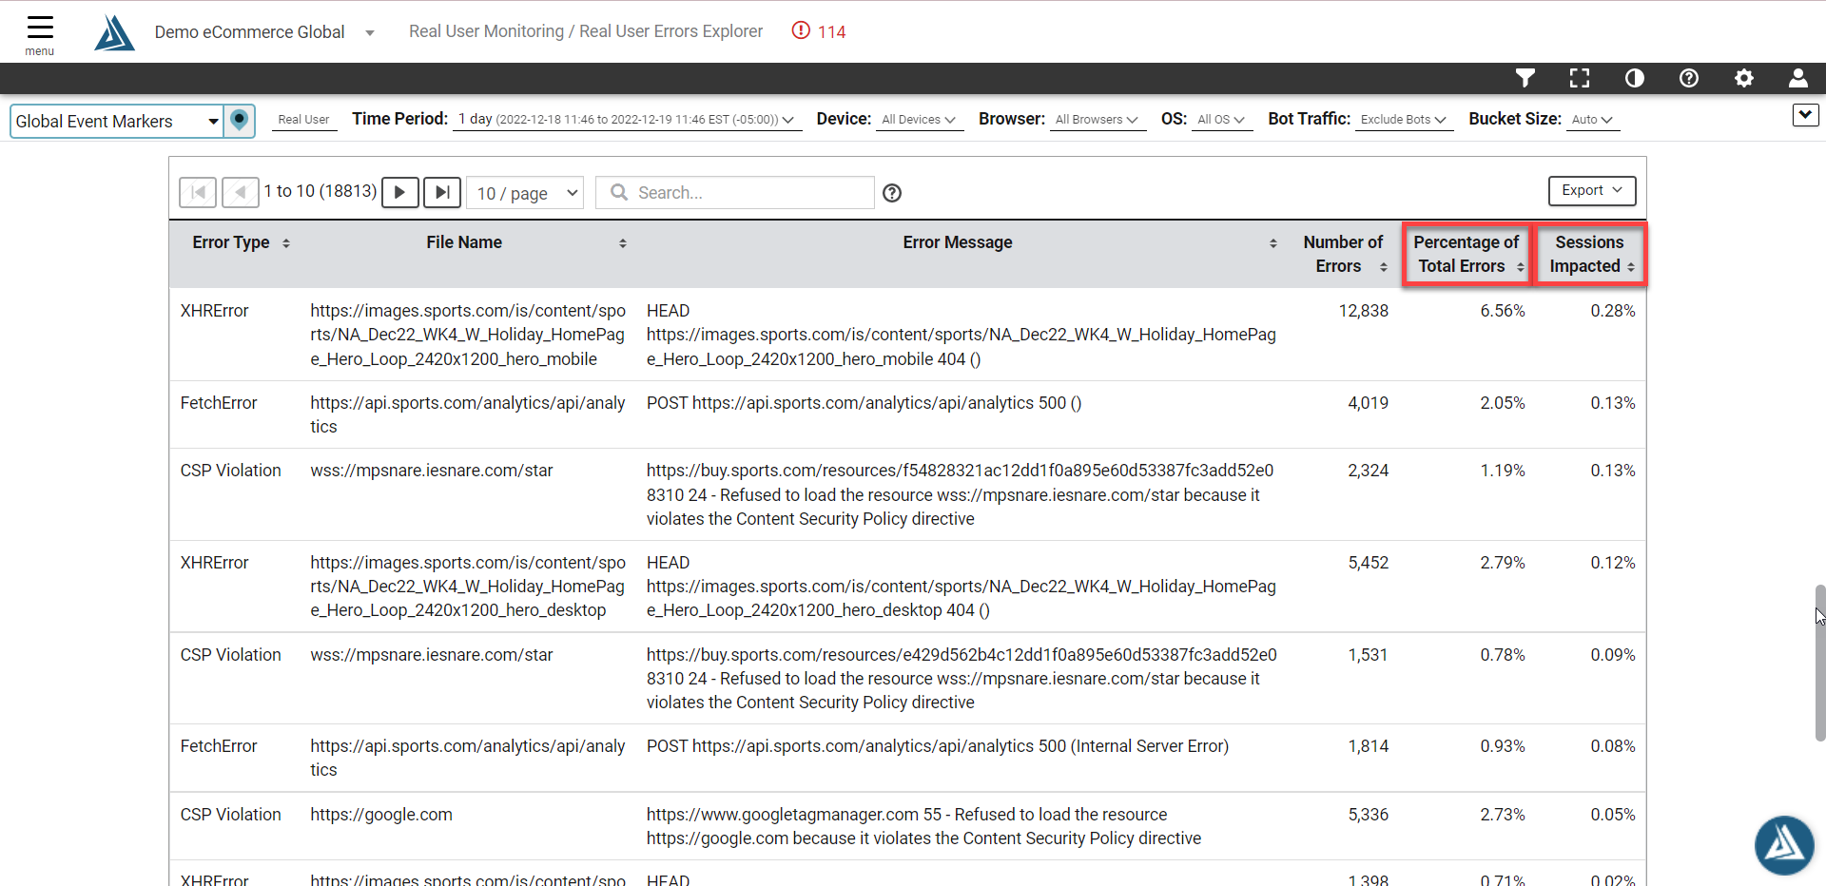Viewport: 1826px width, 886px height.
Task: Click the 5,452 errors cell
Action: click(x=1368, y=563)
